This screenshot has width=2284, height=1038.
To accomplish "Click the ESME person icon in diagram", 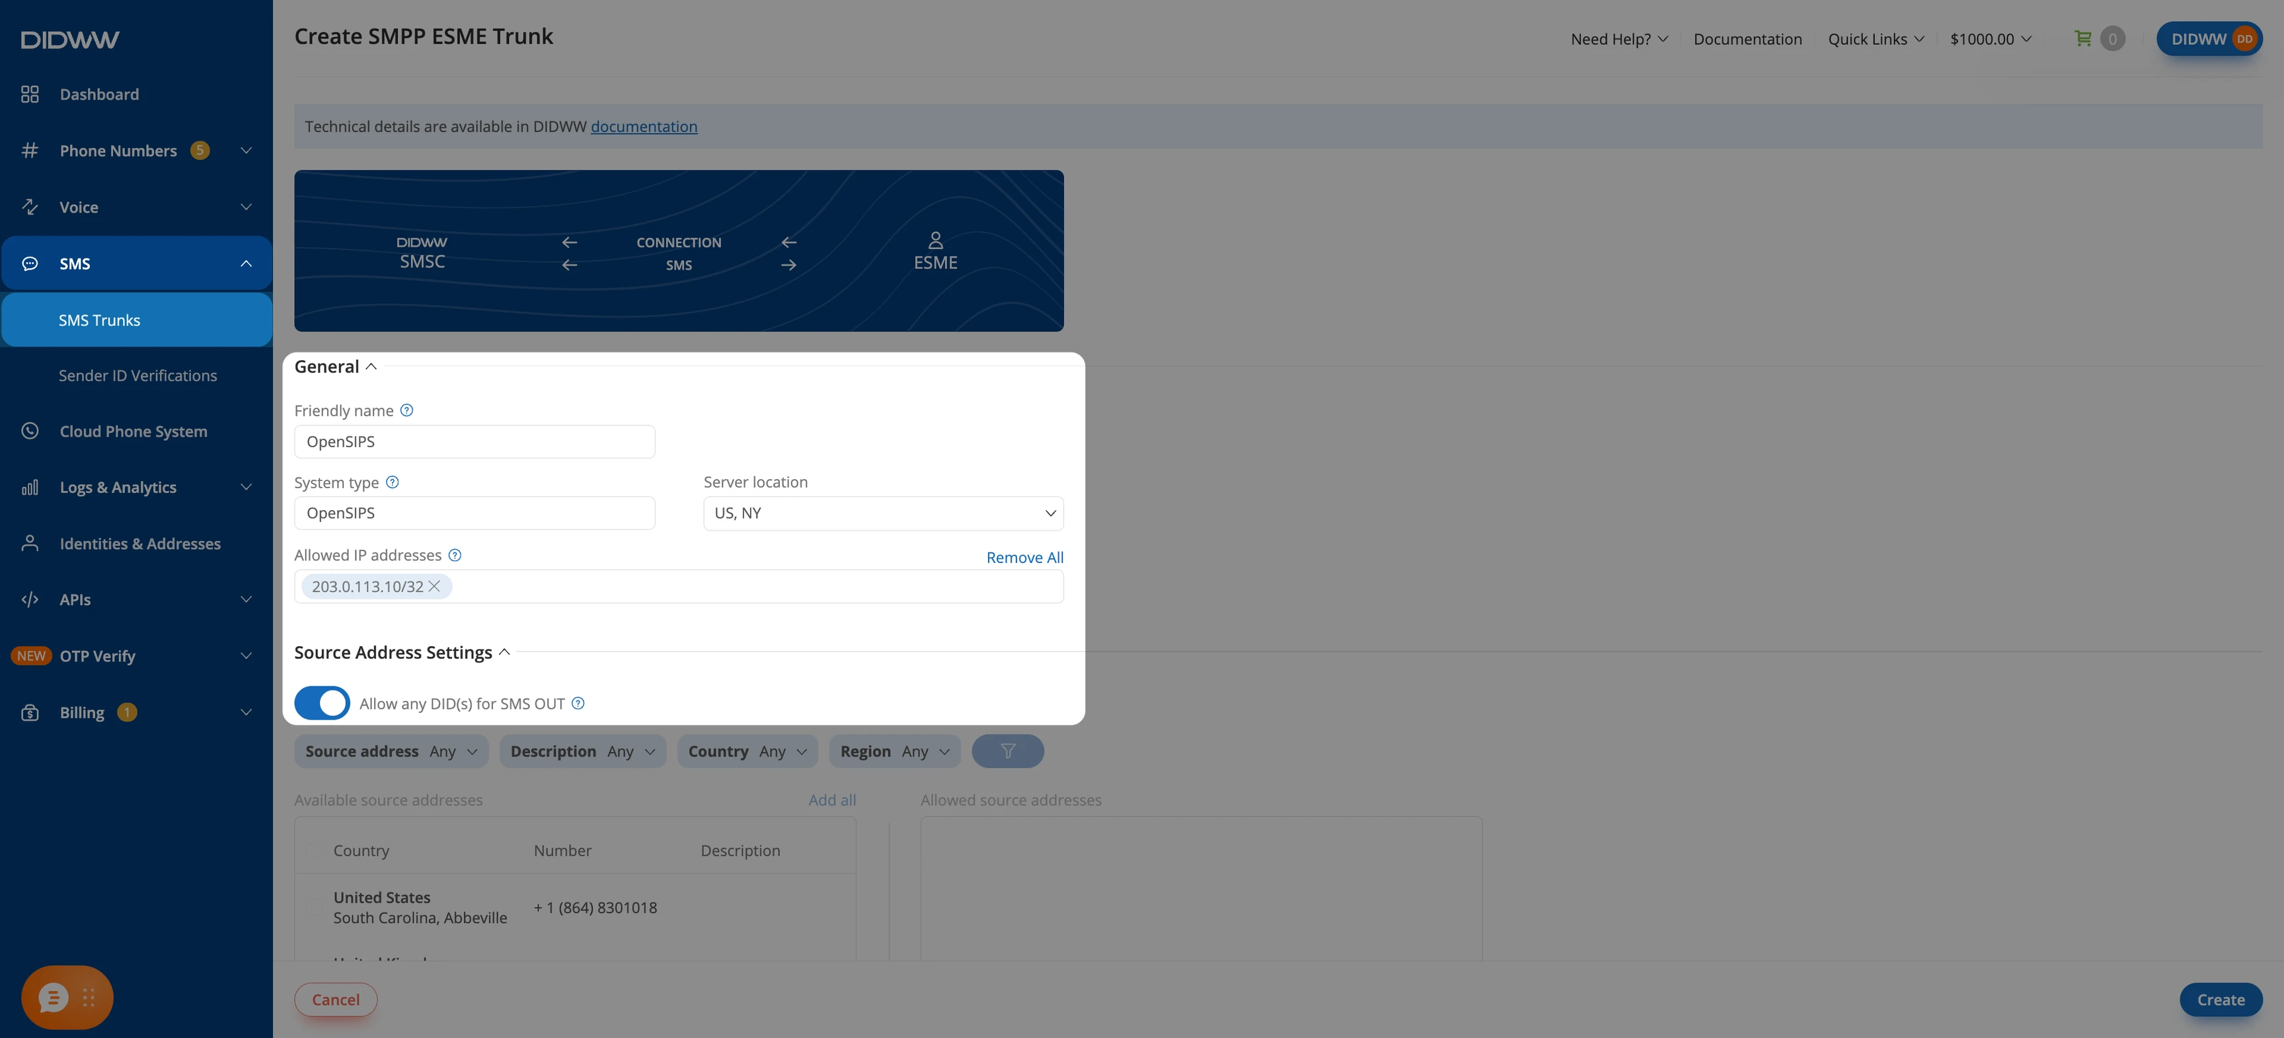I will point(935,241).
